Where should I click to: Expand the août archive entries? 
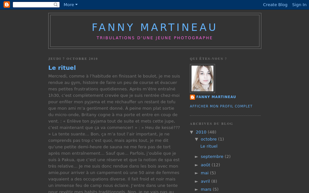(x=197, y=165)
